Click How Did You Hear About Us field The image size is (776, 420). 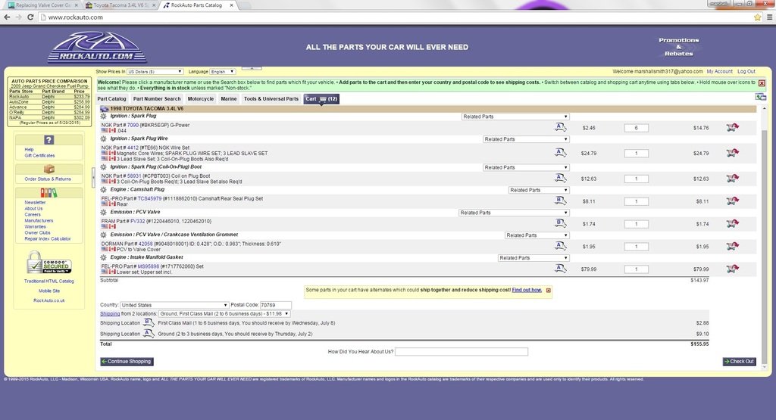(x=462, y=352)
